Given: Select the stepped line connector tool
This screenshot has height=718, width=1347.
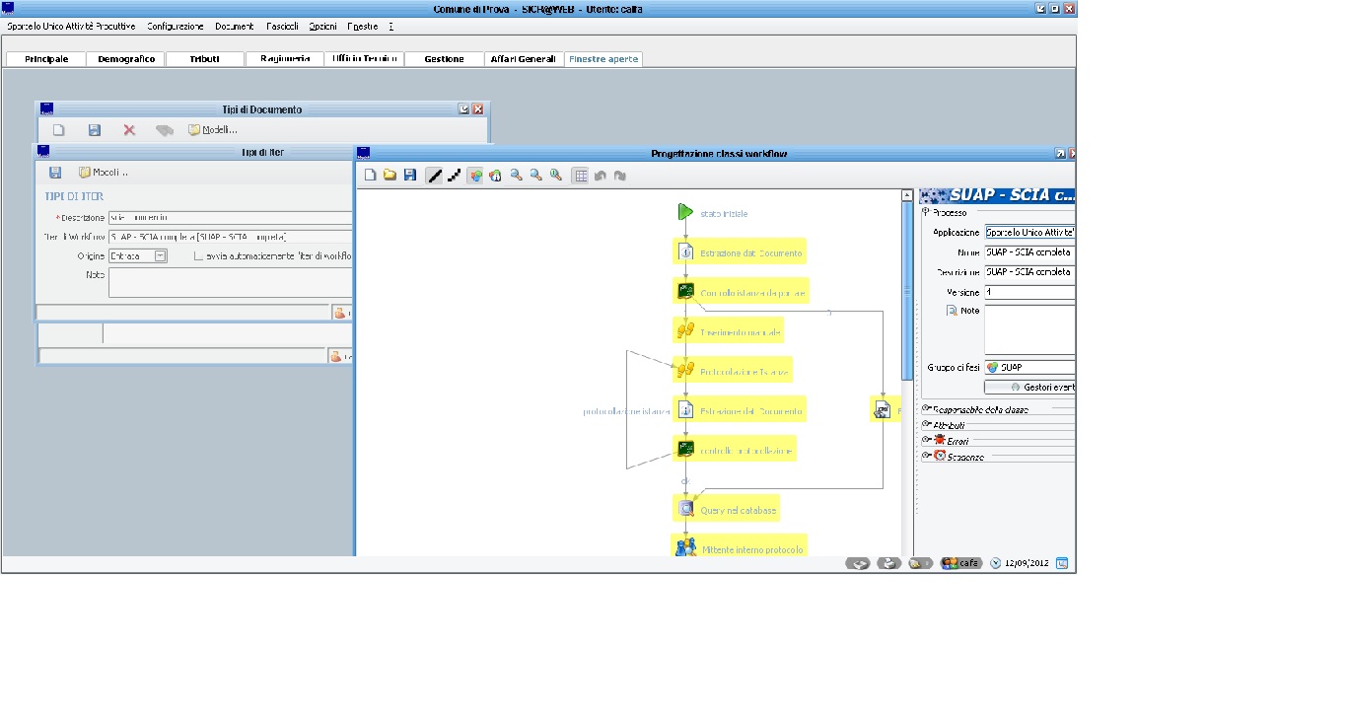Looking at the screenshot, I should [x=455, y=175].
